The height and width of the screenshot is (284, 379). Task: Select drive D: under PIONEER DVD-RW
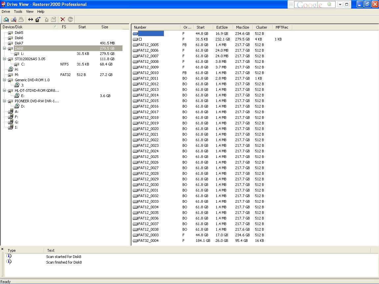click(x=23, y=106)
